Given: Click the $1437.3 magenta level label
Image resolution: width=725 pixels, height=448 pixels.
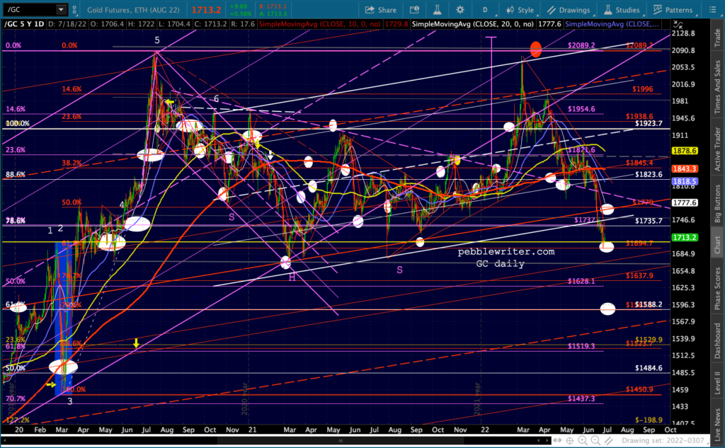Looking at the screenshot, I should click(582, 398).
